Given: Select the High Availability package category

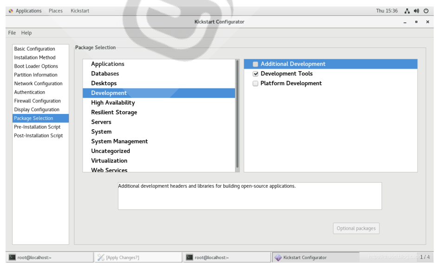Looking at the screenshot, I should tap(159, 103).
